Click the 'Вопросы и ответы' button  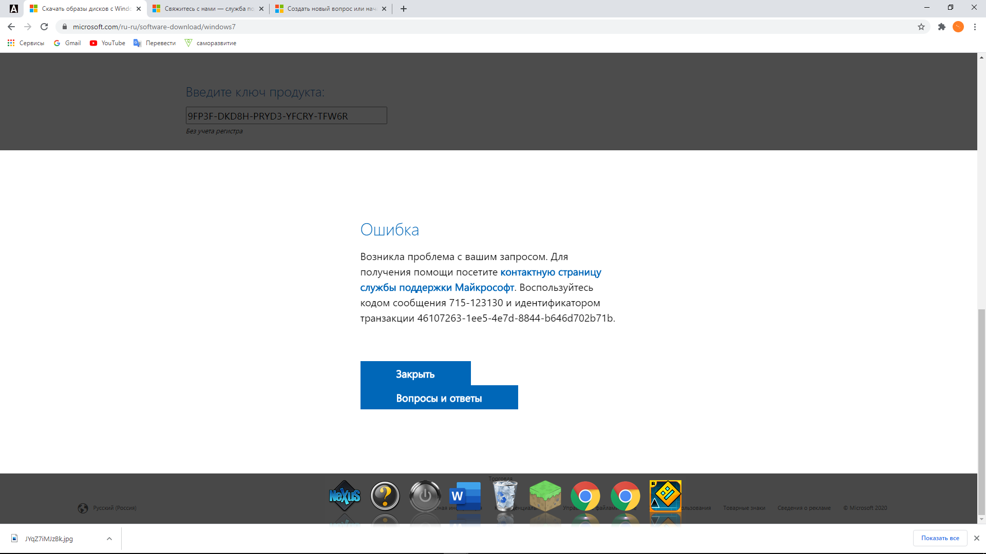[x=439, y=398]
